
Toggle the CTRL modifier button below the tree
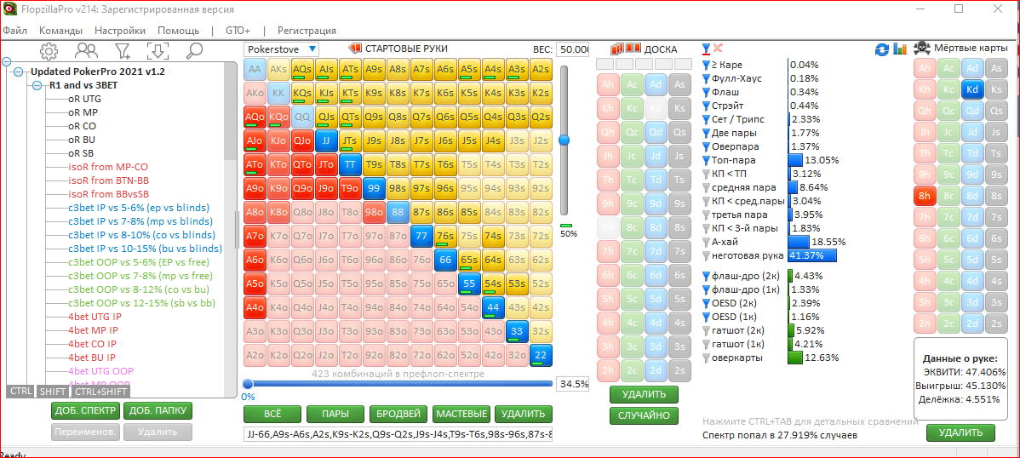coord(19,391)
